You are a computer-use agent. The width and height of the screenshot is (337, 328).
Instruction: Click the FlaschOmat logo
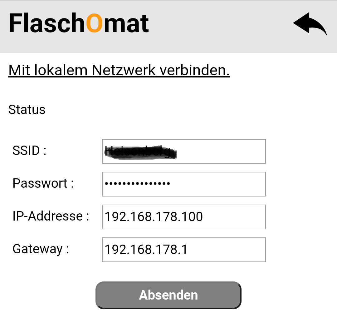click(x=79, y=23)
